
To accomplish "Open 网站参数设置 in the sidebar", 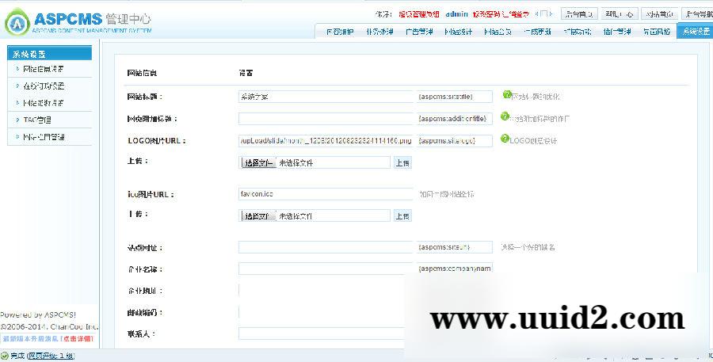I will tap(44, 103).
